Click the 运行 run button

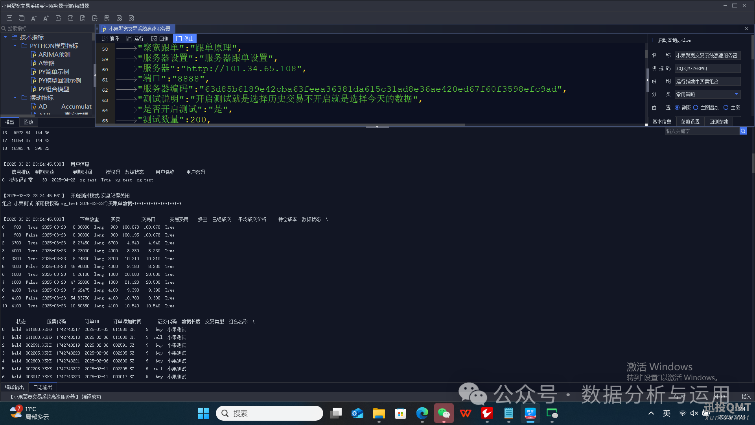[135, 39]
